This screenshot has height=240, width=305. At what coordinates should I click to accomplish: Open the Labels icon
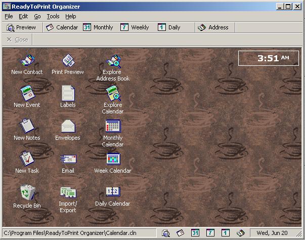click(x=68, y=97)
